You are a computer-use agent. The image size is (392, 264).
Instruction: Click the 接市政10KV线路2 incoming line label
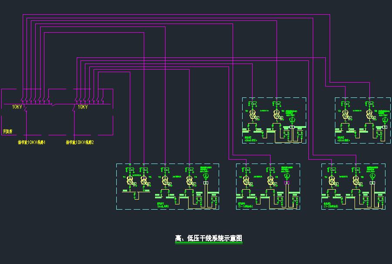coord(80,142)
